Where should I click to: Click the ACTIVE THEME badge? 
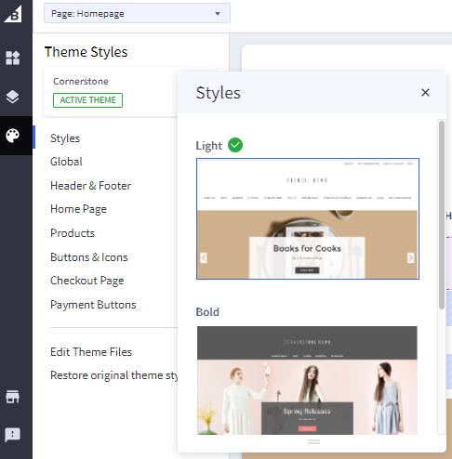[x=87, y=100]
